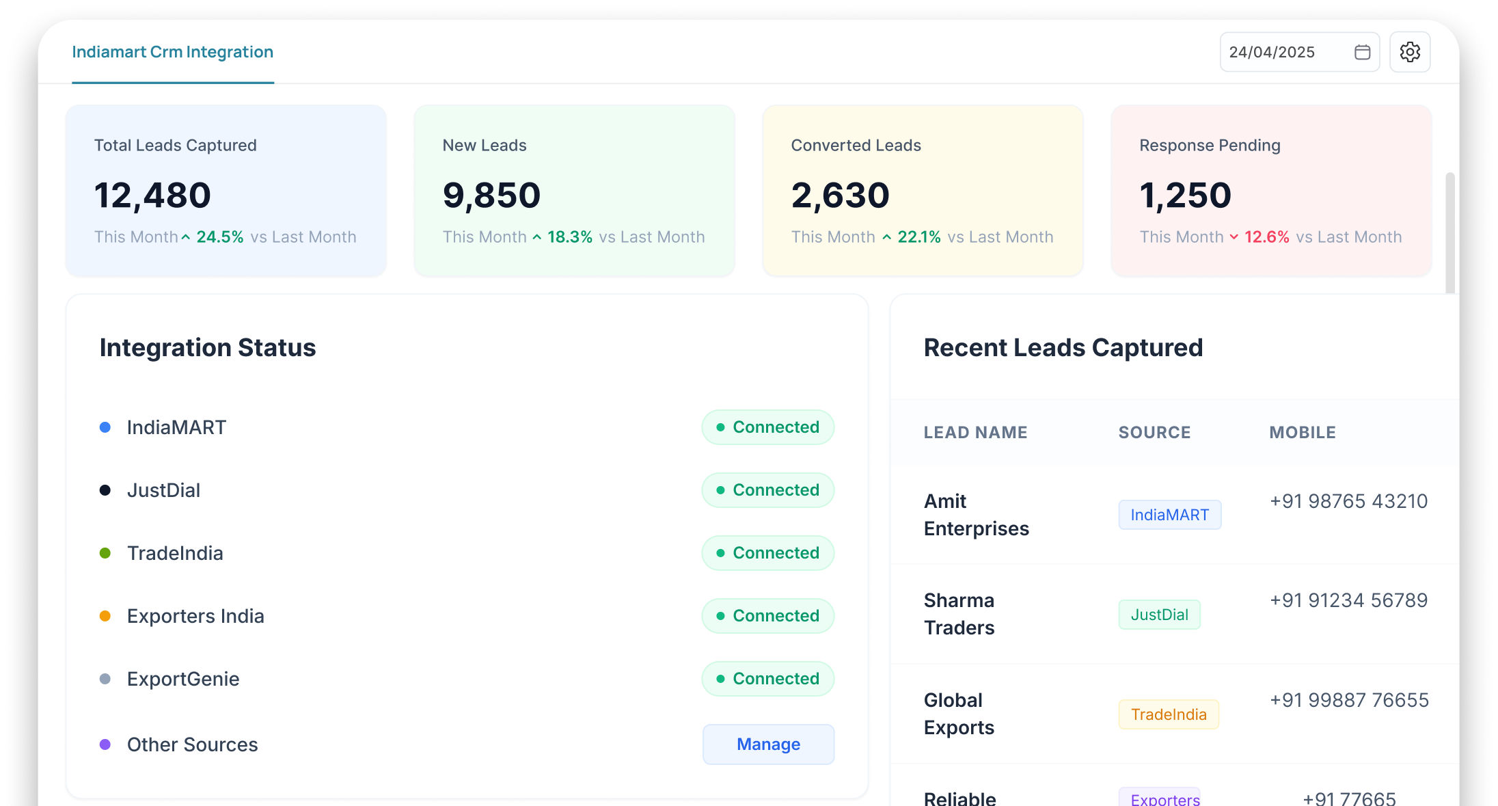The width and height of the screenshot is (1498, 806).
Task: Click the gray dot beside ExportGenie
Action: 105,679
